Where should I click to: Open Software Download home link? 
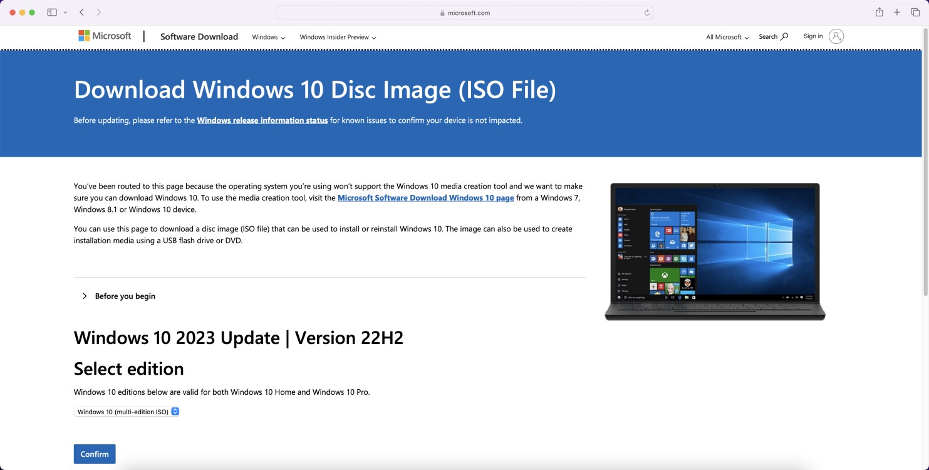click(199, 36)
